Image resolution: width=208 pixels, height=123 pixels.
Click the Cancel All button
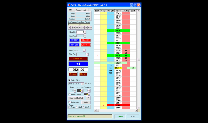[78, 59]
